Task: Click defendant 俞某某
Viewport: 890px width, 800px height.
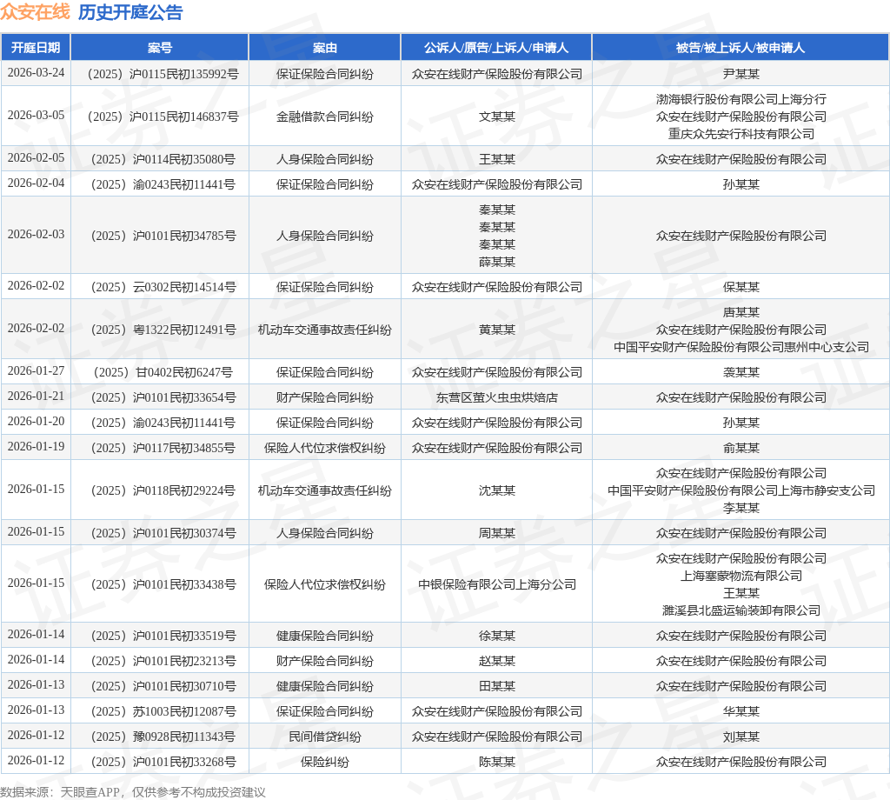Action: point(741,448)
